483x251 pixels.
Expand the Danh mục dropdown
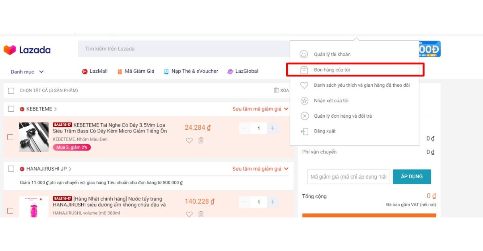click(x=27, y=72)
